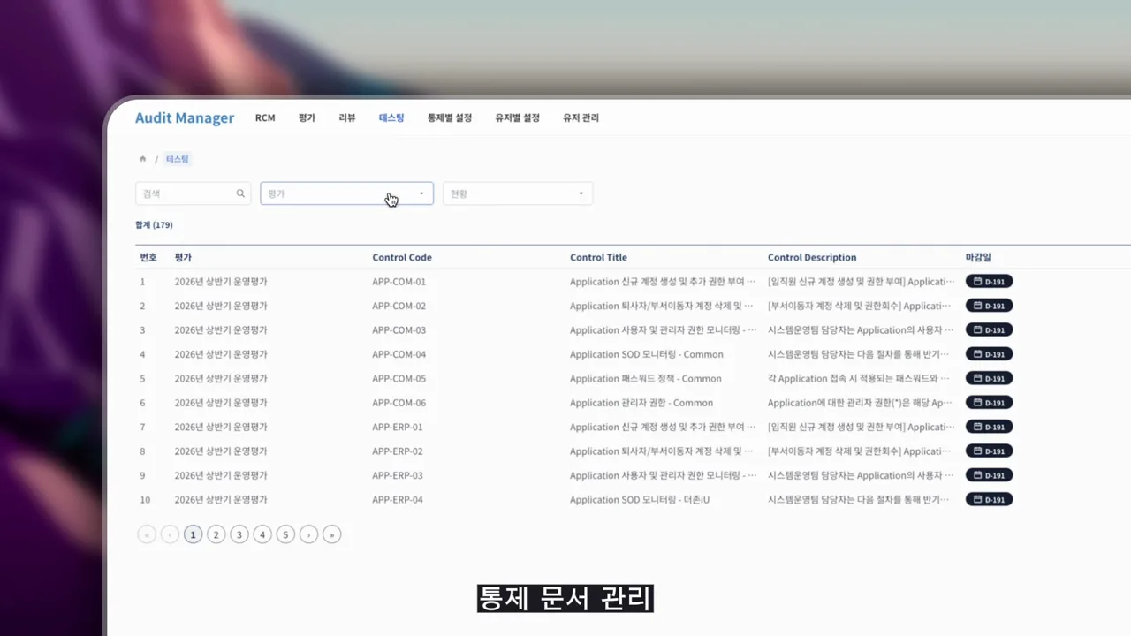The width and height of the screenshot is (1131, 636).
Task: Click D-191 deadline badge for APP-COM-04
Action: 989,354
